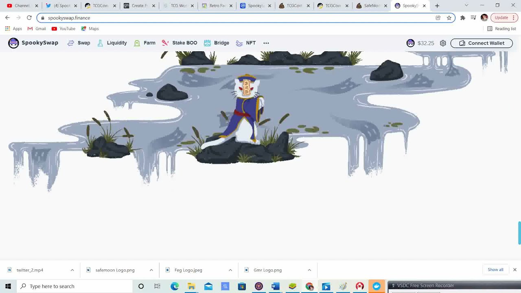The height and width of the screenshot is (293, 521).
Task: Open the Windows Start menu
Action: pos(8,286)
